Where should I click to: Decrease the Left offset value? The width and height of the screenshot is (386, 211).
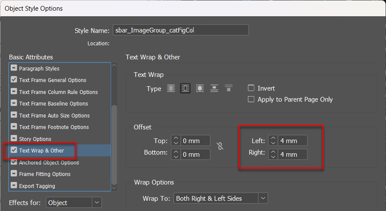(x=273, y=144)
